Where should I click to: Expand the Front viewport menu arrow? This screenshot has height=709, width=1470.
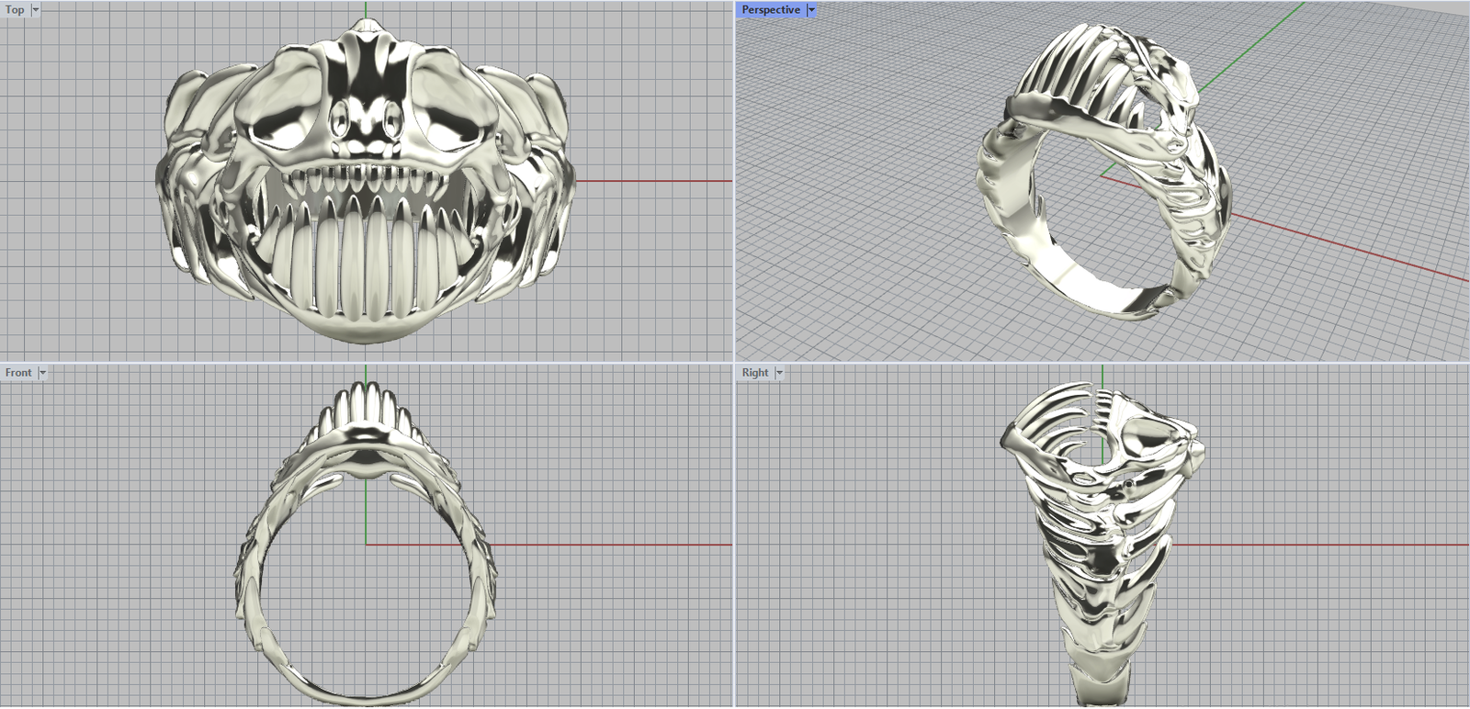pyautogui.click(x=42, y=373)
